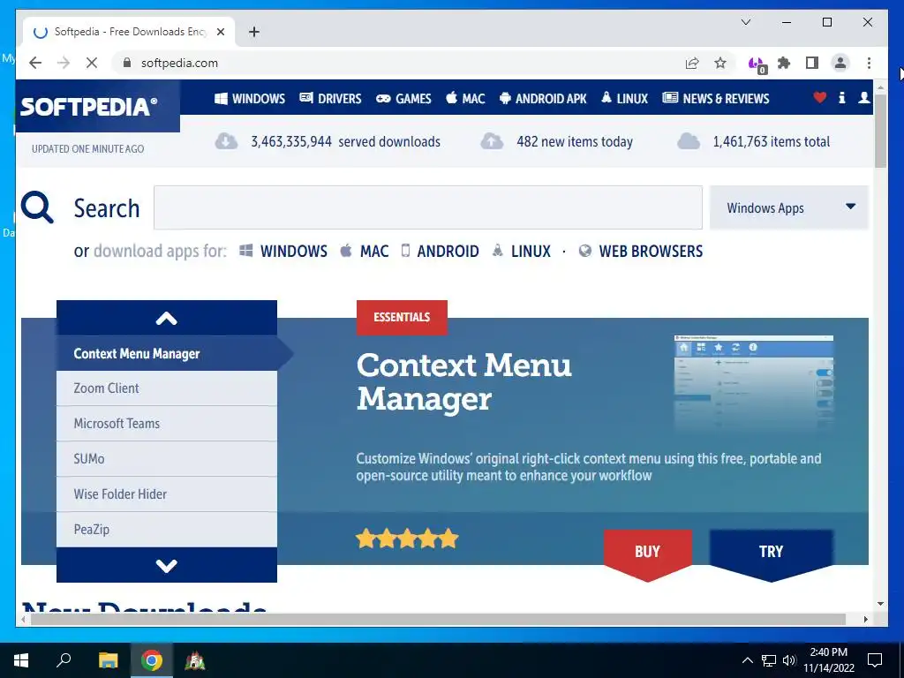Open the DRIVERS nav menu item
Viewport: 904px width, 678px height.
click(x=330, y=99)
